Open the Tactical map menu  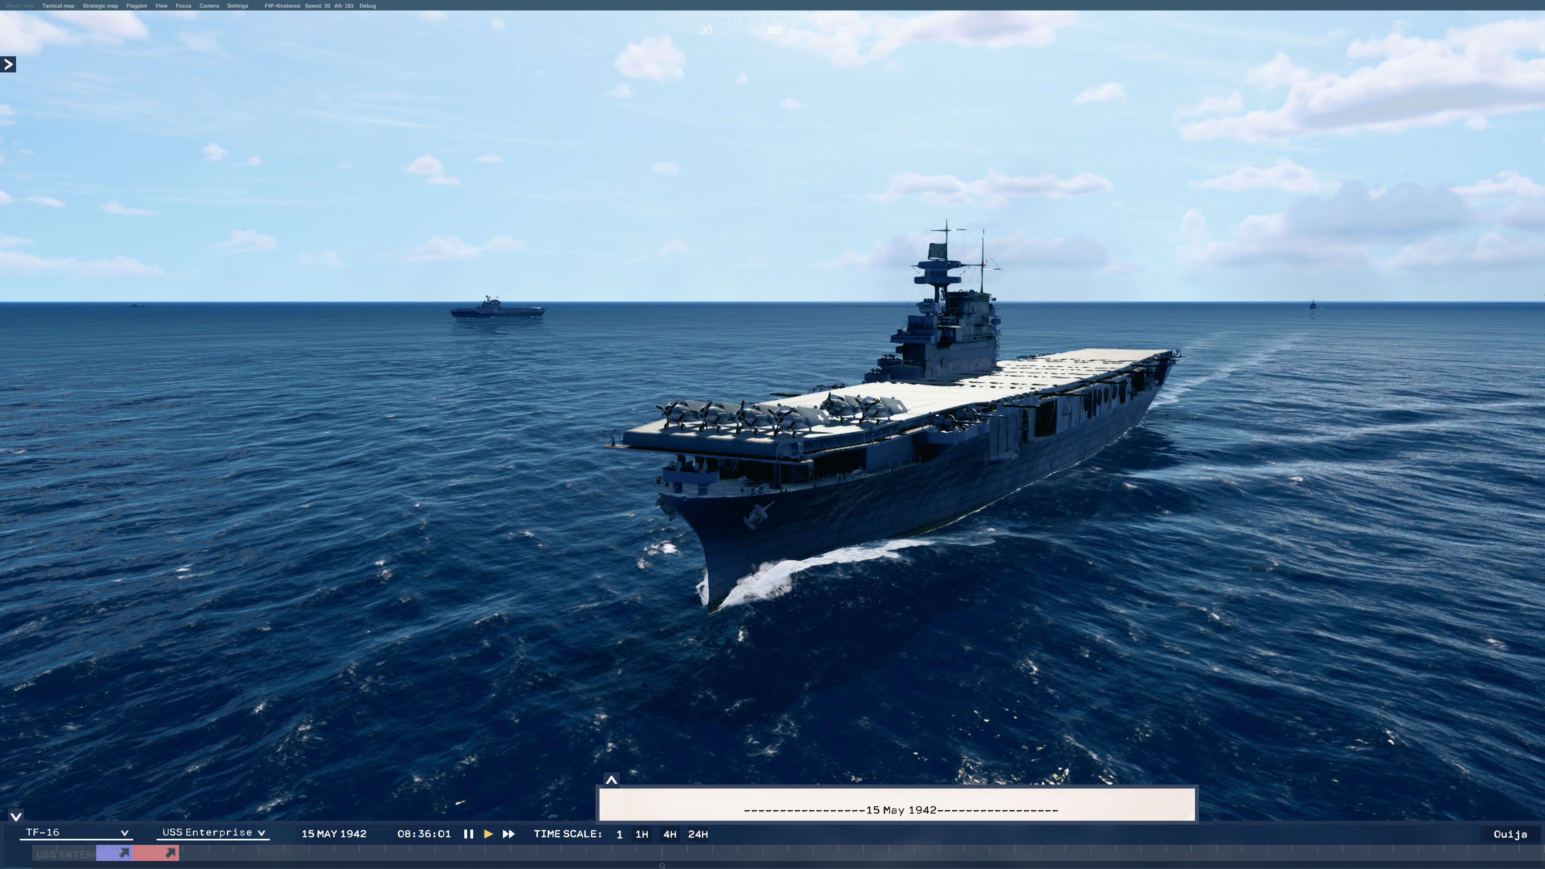pyautogui.click(x=58, y=5)
